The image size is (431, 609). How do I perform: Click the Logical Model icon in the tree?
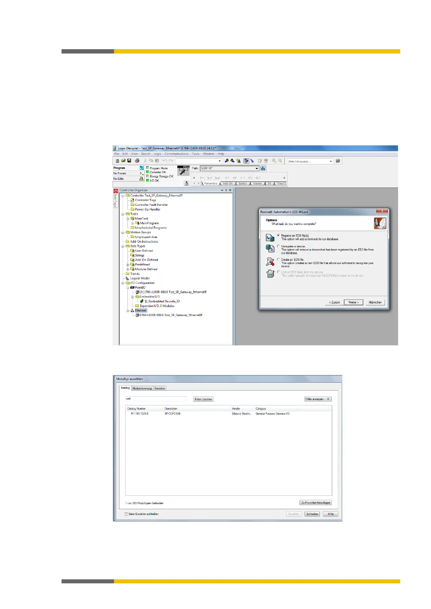[127, 278]
